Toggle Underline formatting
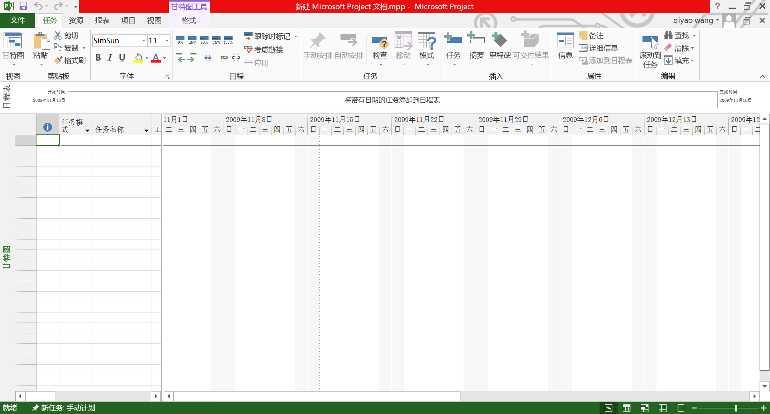This screenshot has width=770, height=414. [122, 58]
